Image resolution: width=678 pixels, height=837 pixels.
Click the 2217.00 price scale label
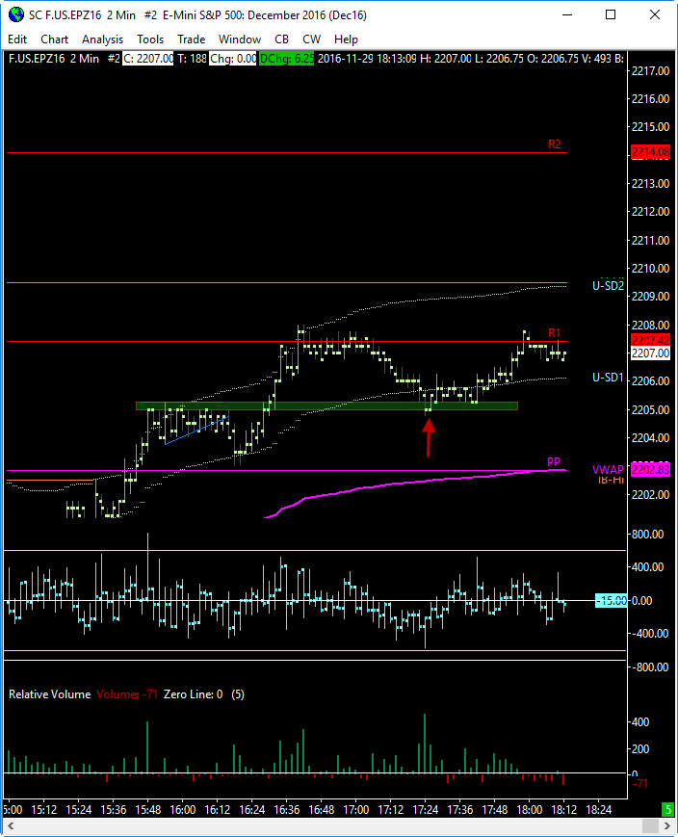(650, 70)
